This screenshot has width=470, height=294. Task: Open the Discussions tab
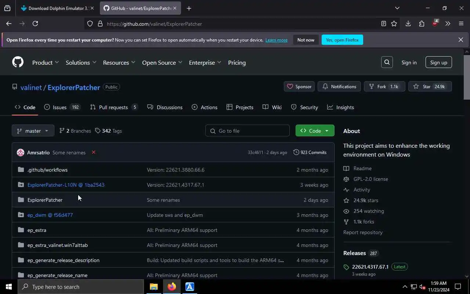(165, 107)
